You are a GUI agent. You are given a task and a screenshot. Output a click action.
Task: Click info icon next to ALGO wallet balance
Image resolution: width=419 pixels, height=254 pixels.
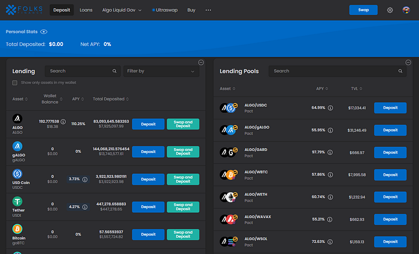click(x=63, y=122)
